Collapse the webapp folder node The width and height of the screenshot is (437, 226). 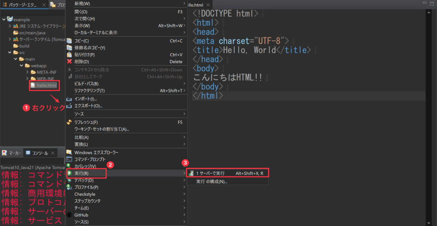21,66
